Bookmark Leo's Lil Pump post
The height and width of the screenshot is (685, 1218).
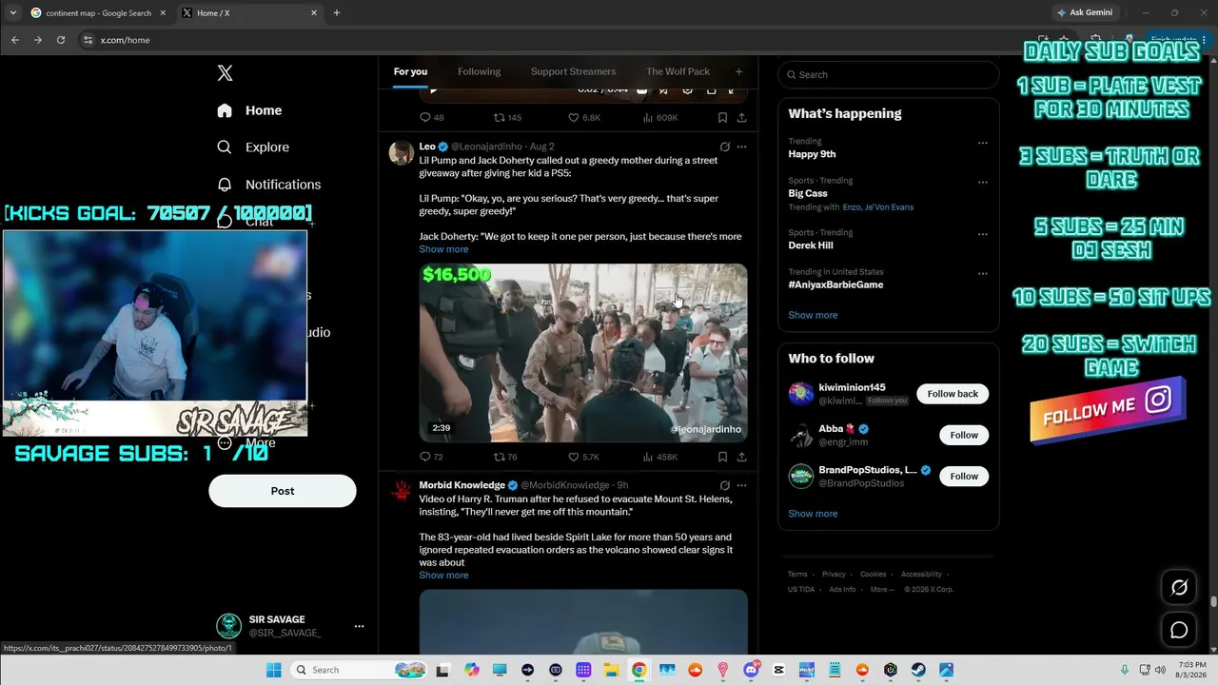pyautogui.click(x=722, y=457)
